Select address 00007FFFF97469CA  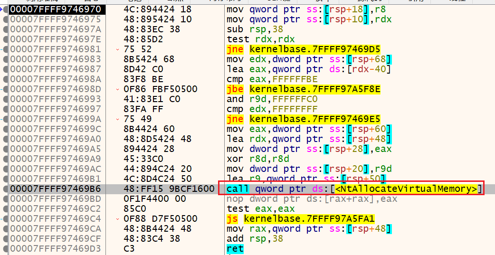click(x=56, y=229)
